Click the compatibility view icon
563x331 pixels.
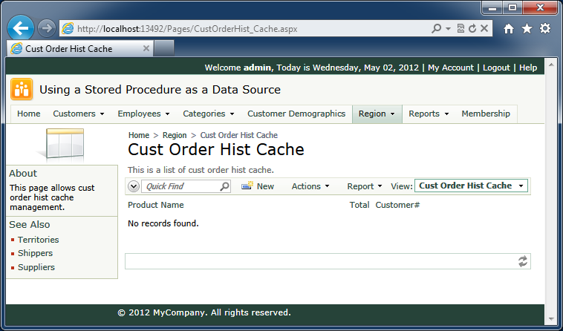tap(461, 28)
